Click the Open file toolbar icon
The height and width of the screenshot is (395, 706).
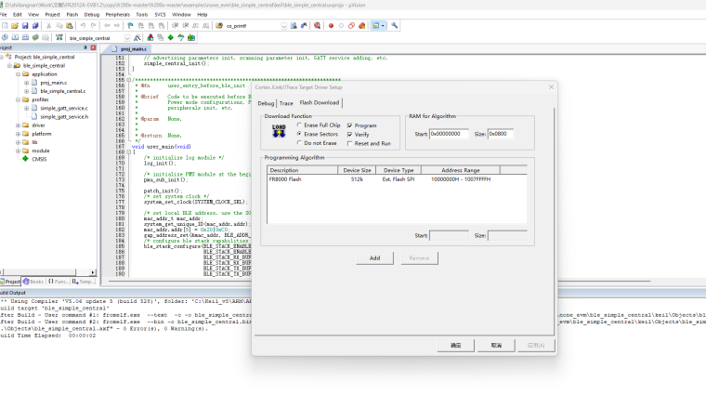[x=15, y=26]
